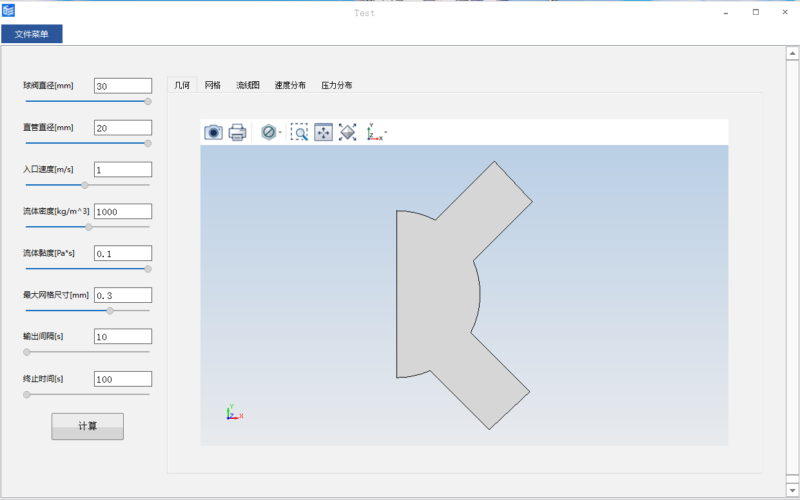Viewport: 800px width, 500px height.
Task: Click the 球阀直径[mm] label text
Action: [x=48, y=86]
